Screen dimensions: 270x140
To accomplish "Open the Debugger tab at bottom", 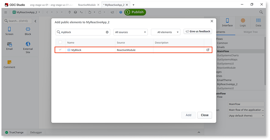I will click(x=36, y=133).
